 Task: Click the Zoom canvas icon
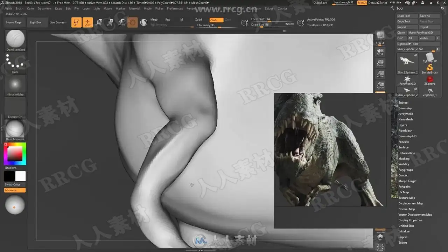coord(380,63)
